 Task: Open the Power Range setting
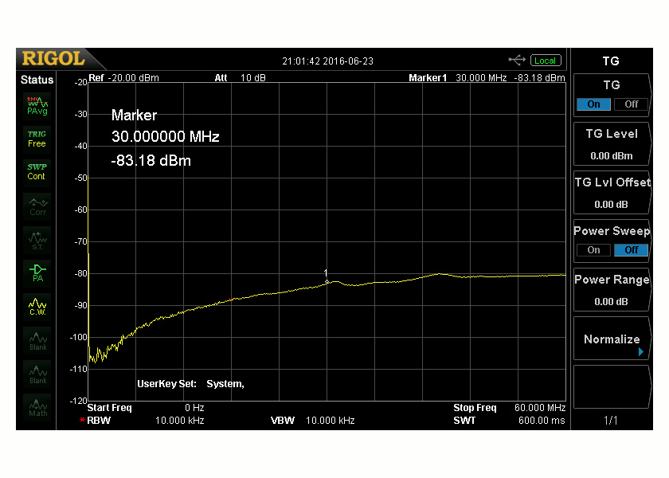tap(611, 290)
